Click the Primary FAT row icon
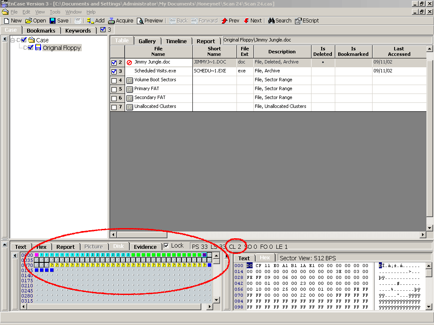 (x=130, y=89)
